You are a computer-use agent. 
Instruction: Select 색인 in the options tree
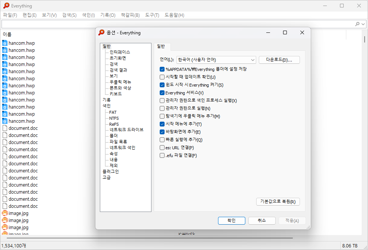(x=107, y=106)
